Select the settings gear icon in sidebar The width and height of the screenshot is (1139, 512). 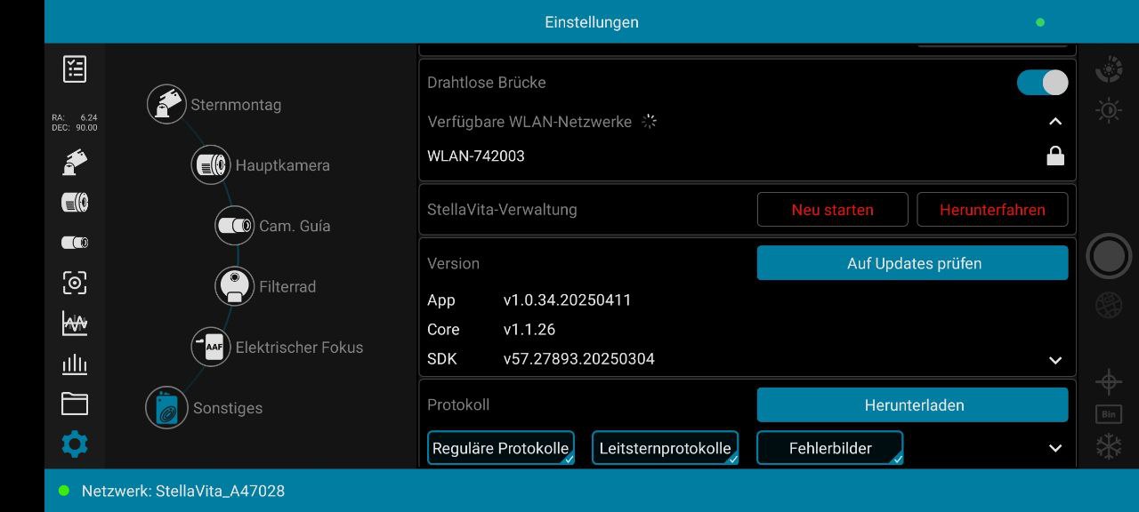pos(75,444)
